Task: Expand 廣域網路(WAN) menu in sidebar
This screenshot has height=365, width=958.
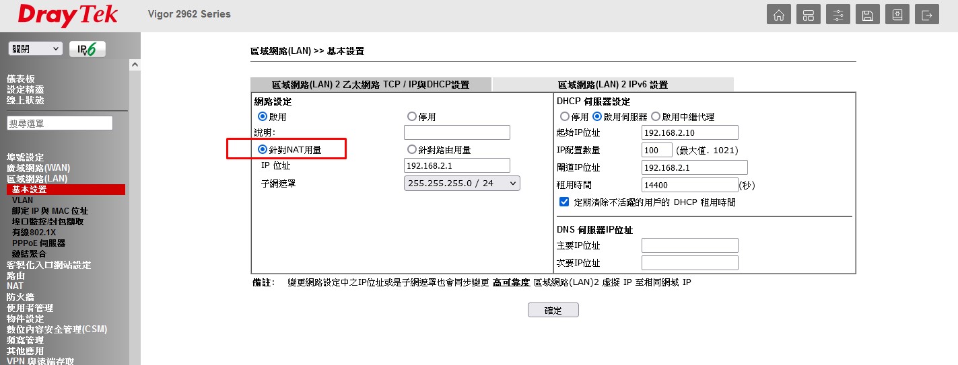Action: click(x=38, y=168)
